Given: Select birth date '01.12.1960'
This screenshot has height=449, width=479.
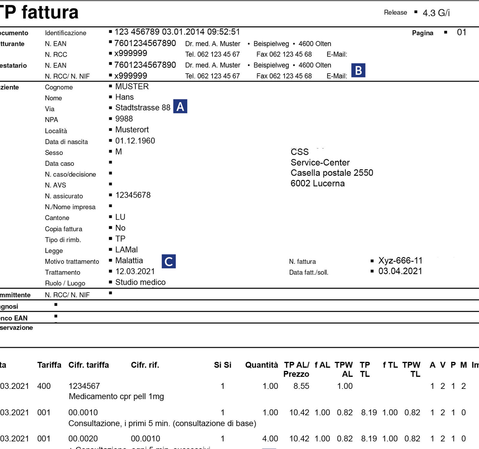Looking at the screenshot, I should (135, 141).
